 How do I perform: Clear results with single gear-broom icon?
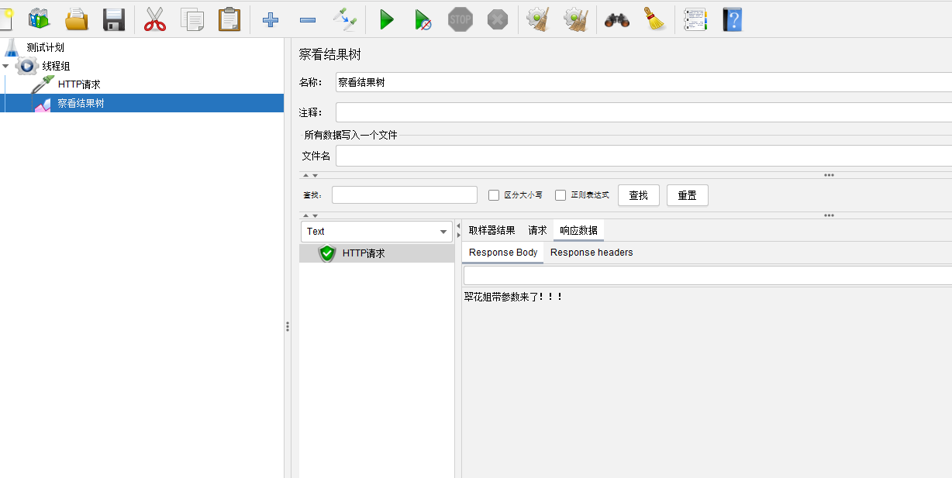tap(537, 19)
